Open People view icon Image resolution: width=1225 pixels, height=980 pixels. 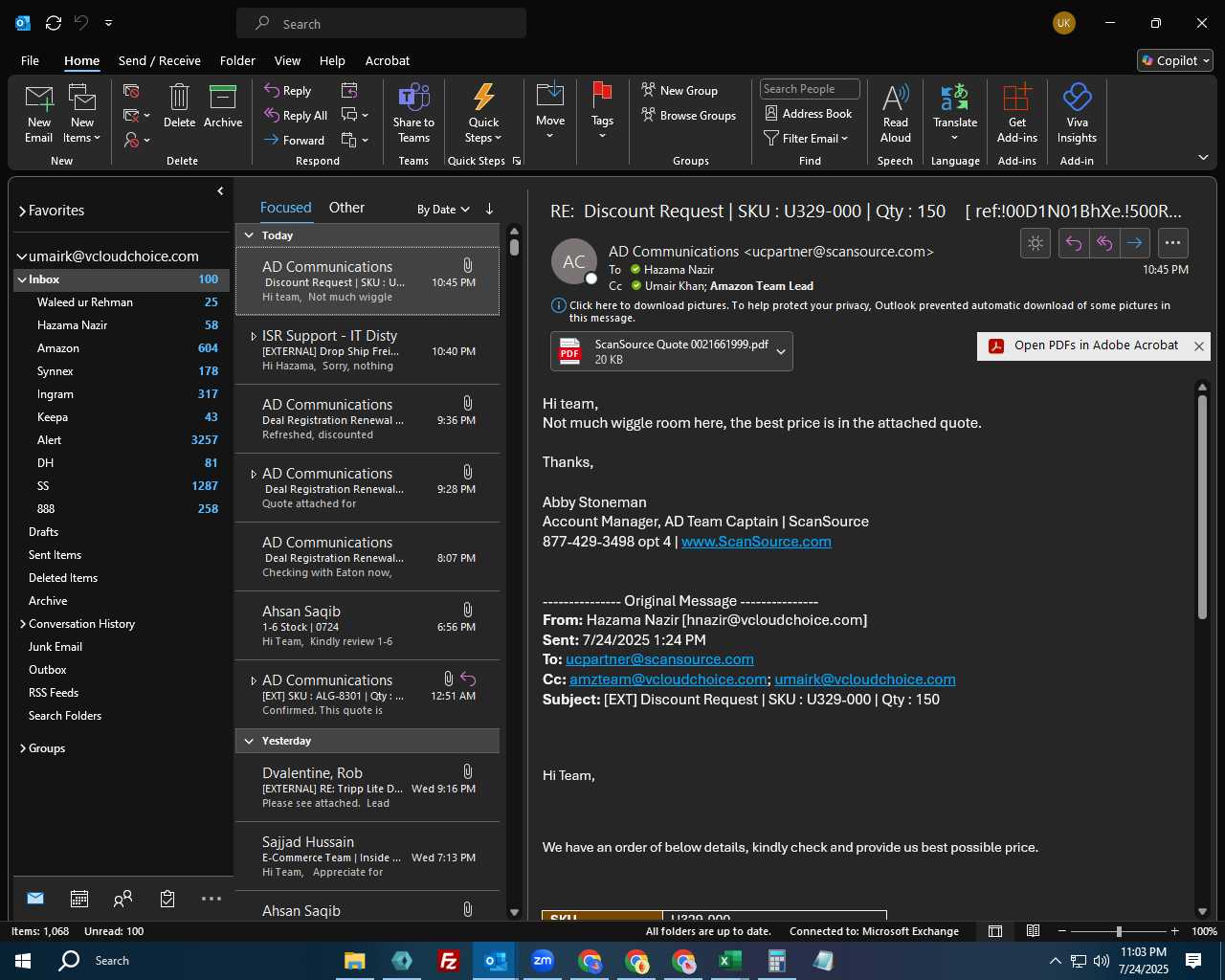(x=122, y=899)
